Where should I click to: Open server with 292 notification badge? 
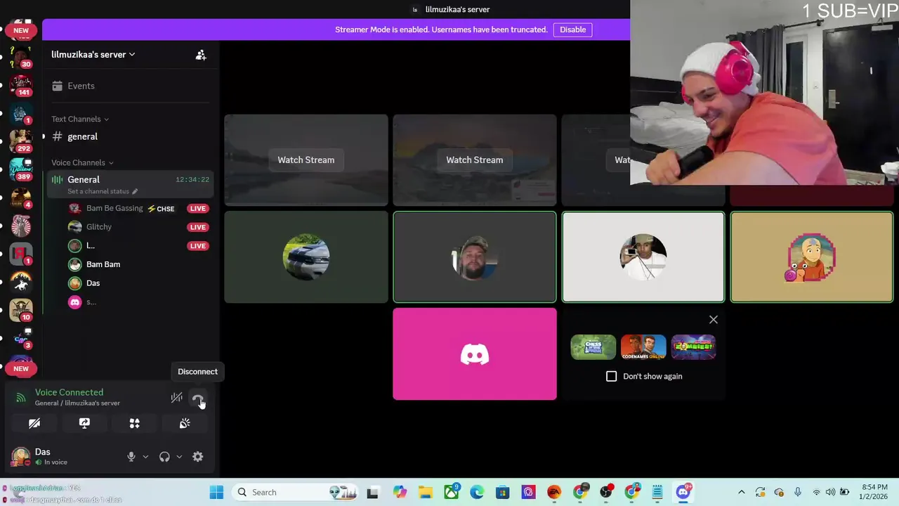click(21, 141)
